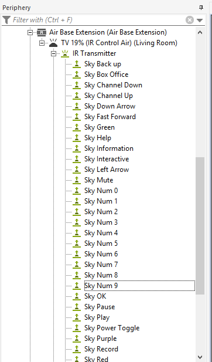Select TV 19% (IR Control Air) (Living Room)
Image resolution: width=212 pixels, height=362 pixels.
click(x=119, y=43)
